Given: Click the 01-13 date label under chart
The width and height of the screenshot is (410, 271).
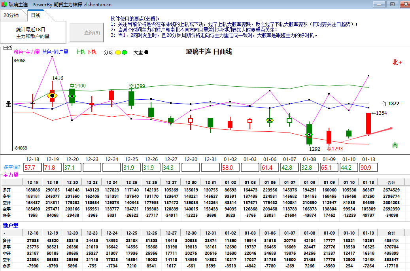Looking at the screenshot, I should pos(368,159).
